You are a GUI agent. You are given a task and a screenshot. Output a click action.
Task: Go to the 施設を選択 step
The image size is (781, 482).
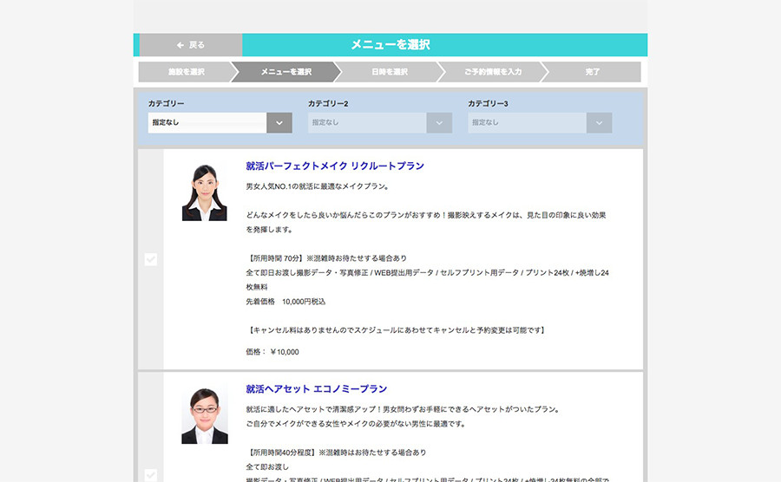[x=186, y=72]
